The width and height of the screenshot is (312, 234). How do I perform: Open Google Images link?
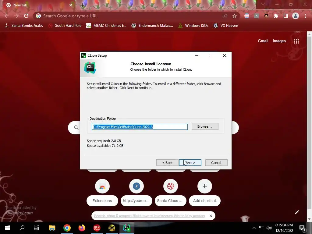tap(279, 41)
